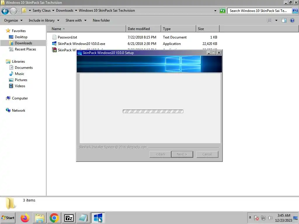Click the Back button in setup dialog
The width and height of the screenshot is (299, 224).
pos(160,154)
